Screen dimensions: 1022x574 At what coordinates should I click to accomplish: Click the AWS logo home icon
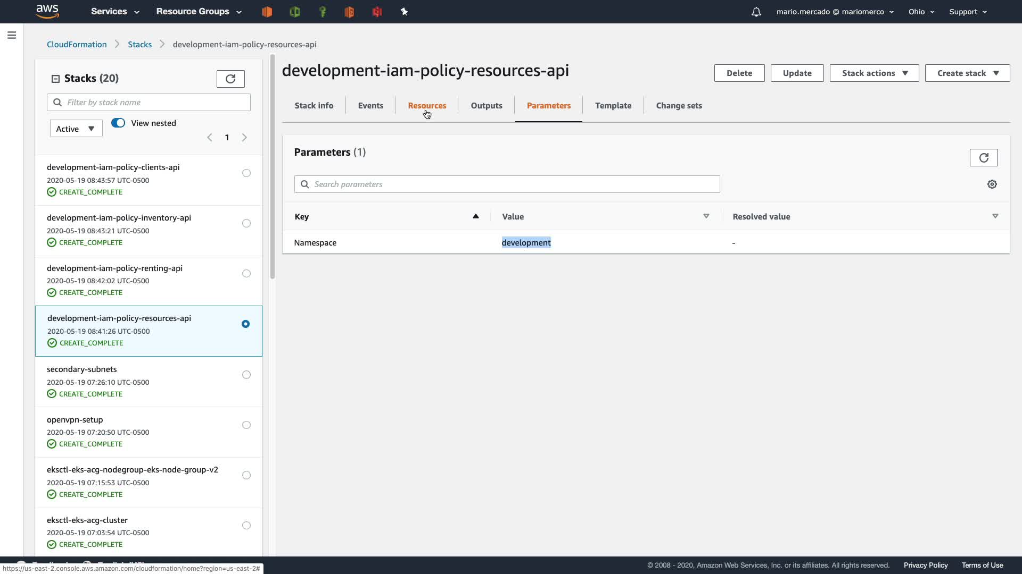47,11
